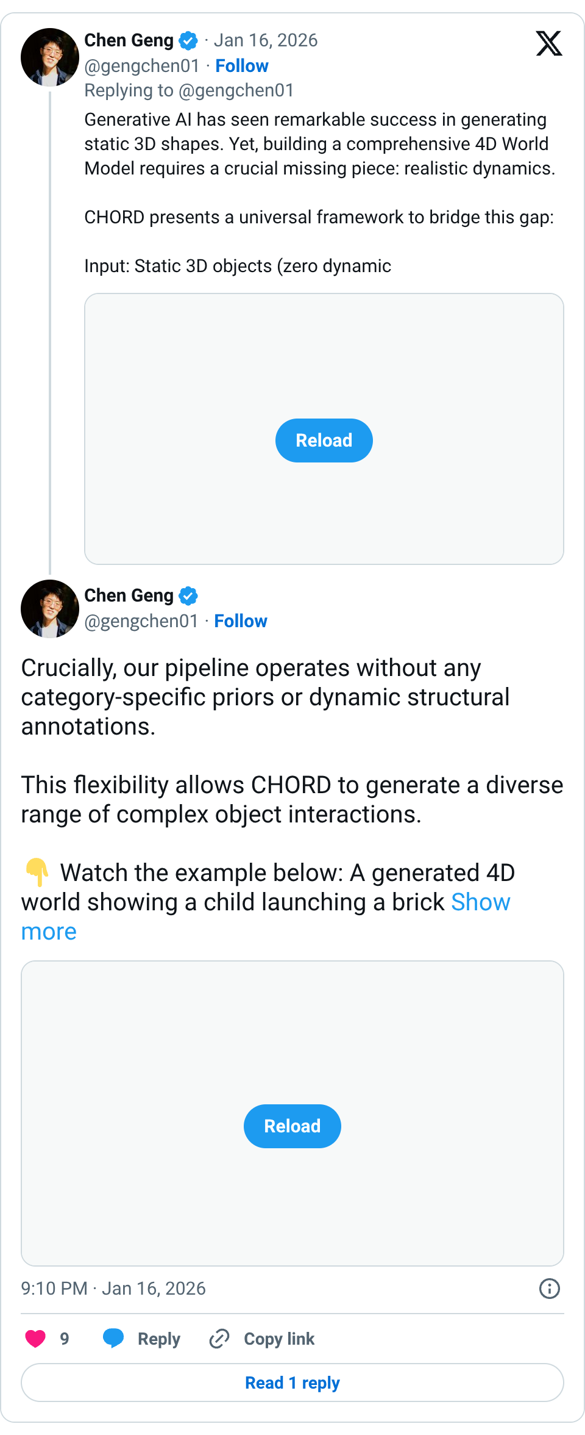
Task: Click the X logo in the top corner
Action: [x=549, y=43]
